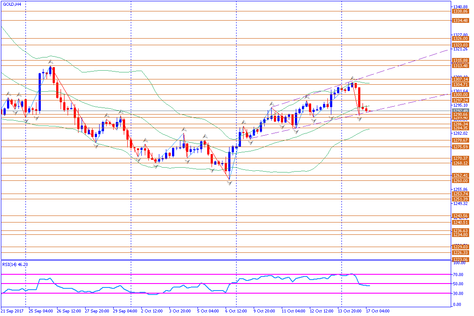Click the GOLD,H4 chart title
Viewport: 474px width, 316px height.
click(x=12, y=4)
